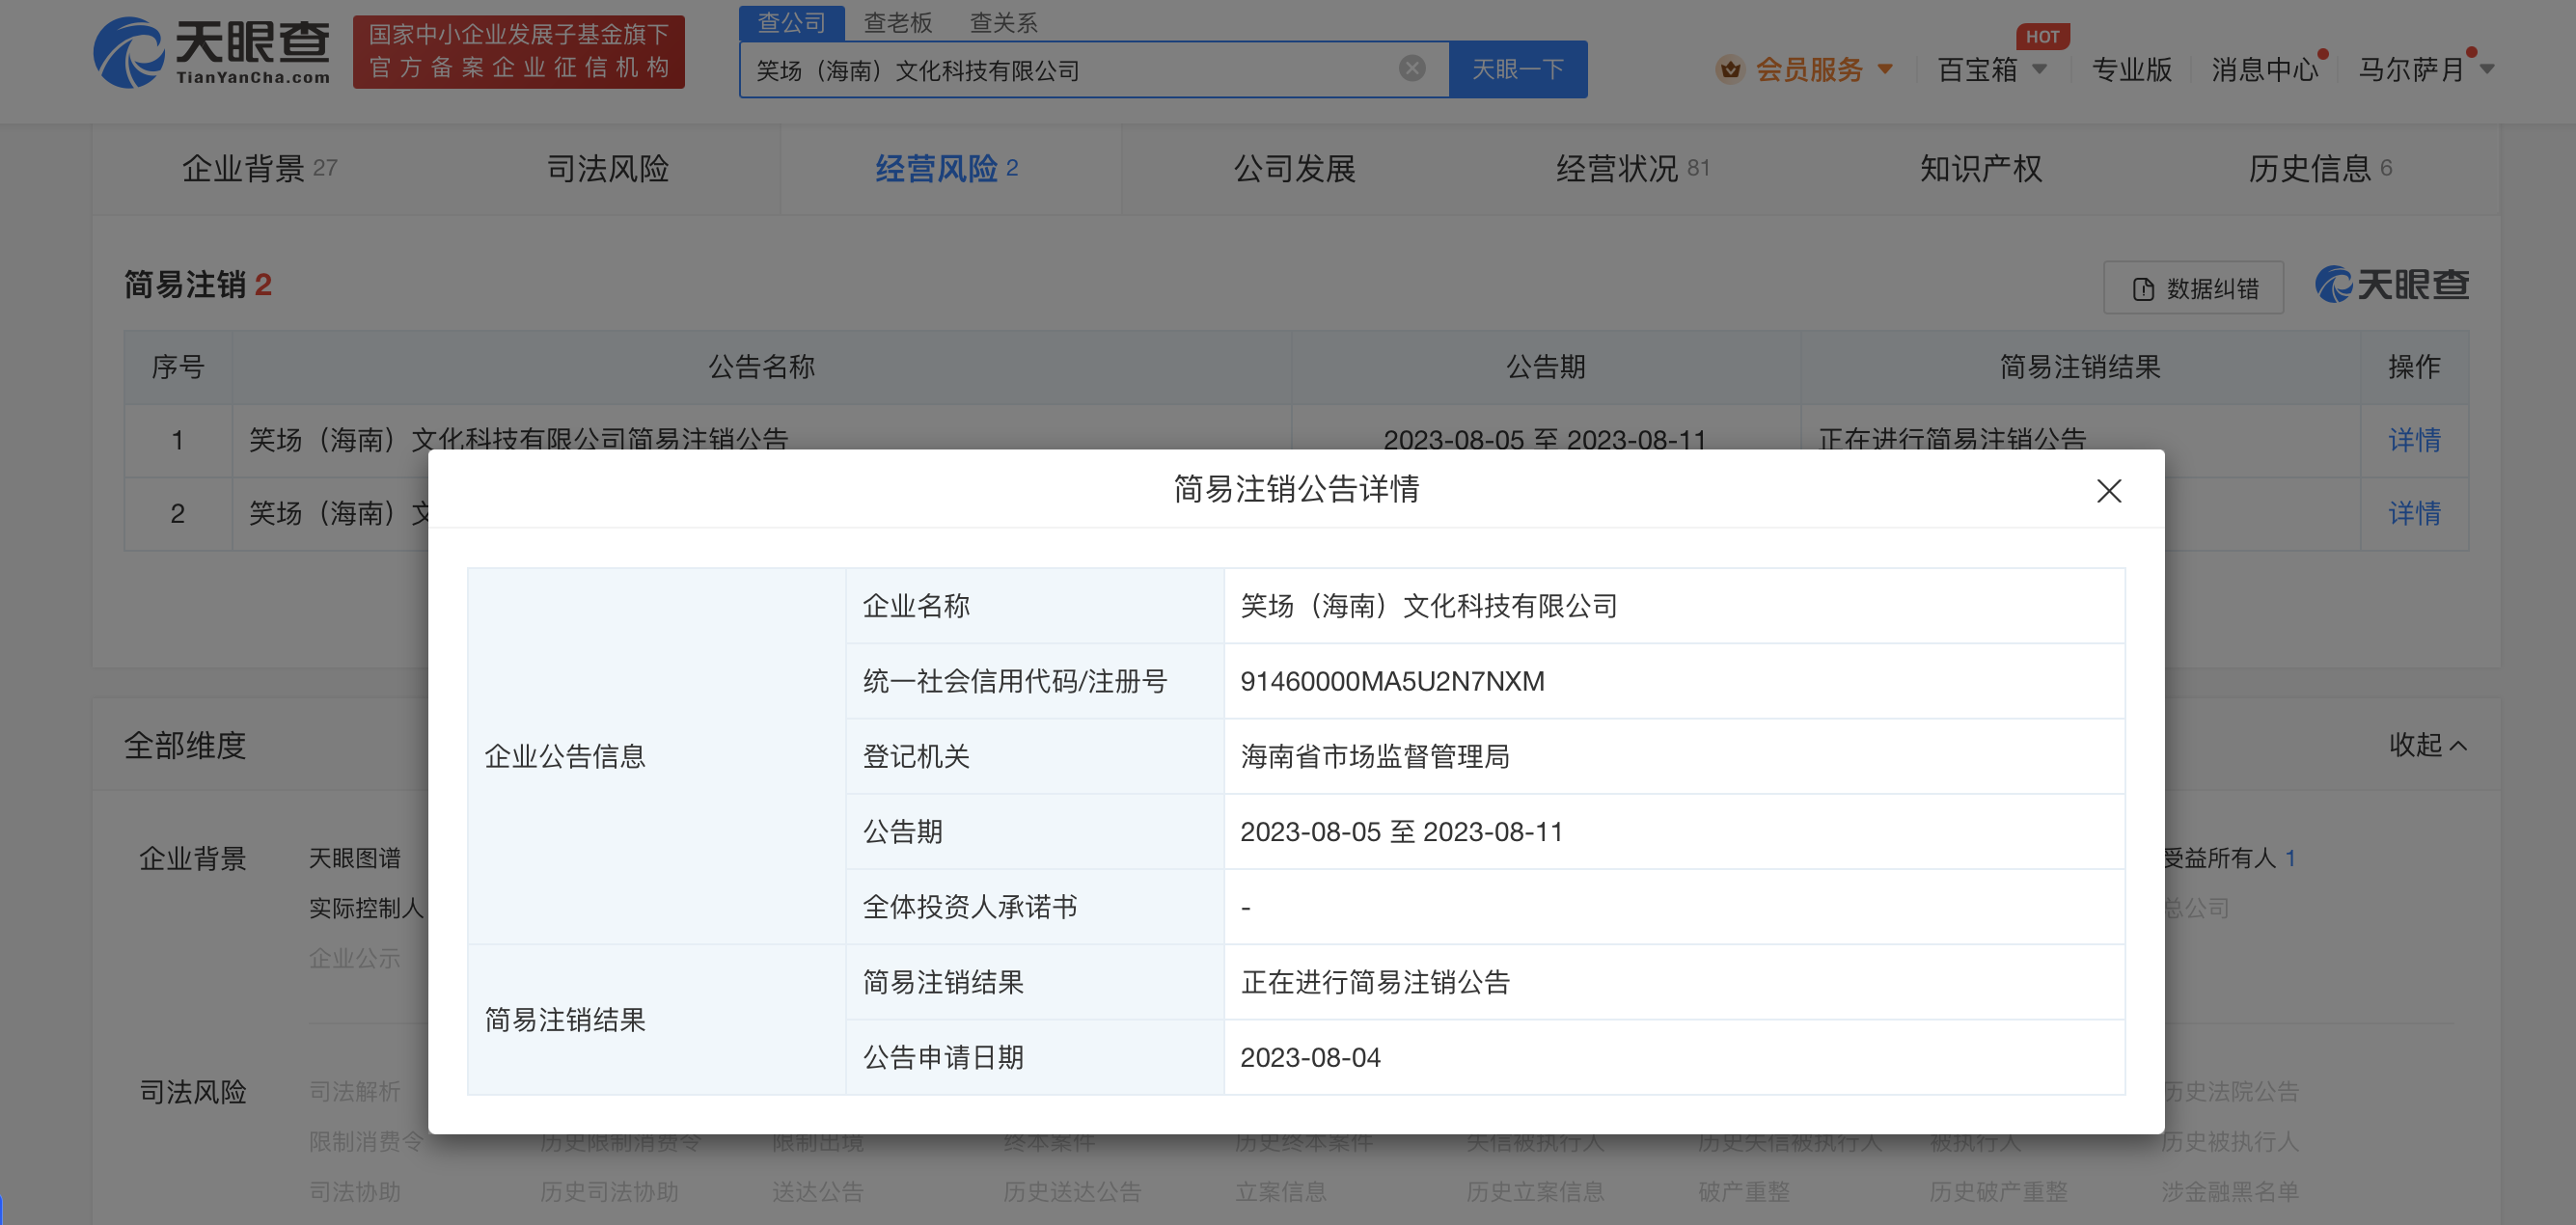The height and width of the screenshot is (1225, 2576).
Task: Click 司法风险 label in 全部维度 section
Action: click(192, 1091)
